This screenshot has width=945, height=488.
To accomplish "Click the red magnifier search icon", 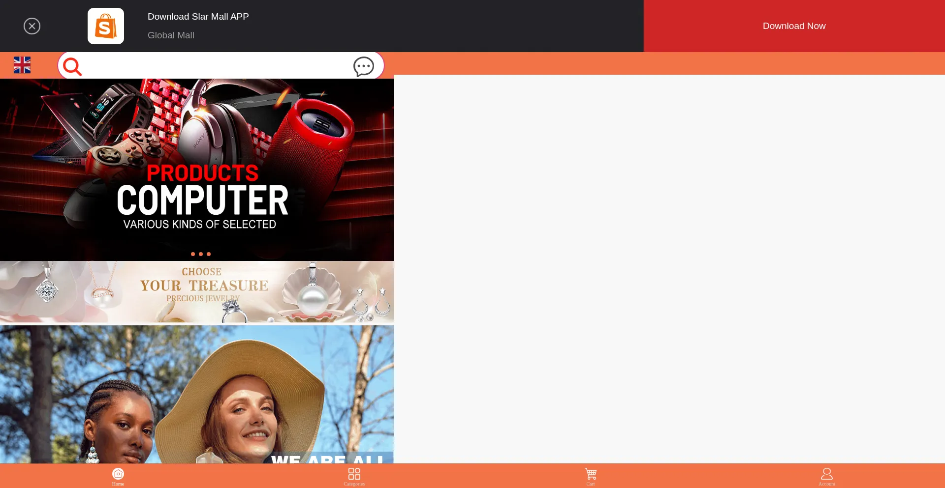I will click(72, 66).
